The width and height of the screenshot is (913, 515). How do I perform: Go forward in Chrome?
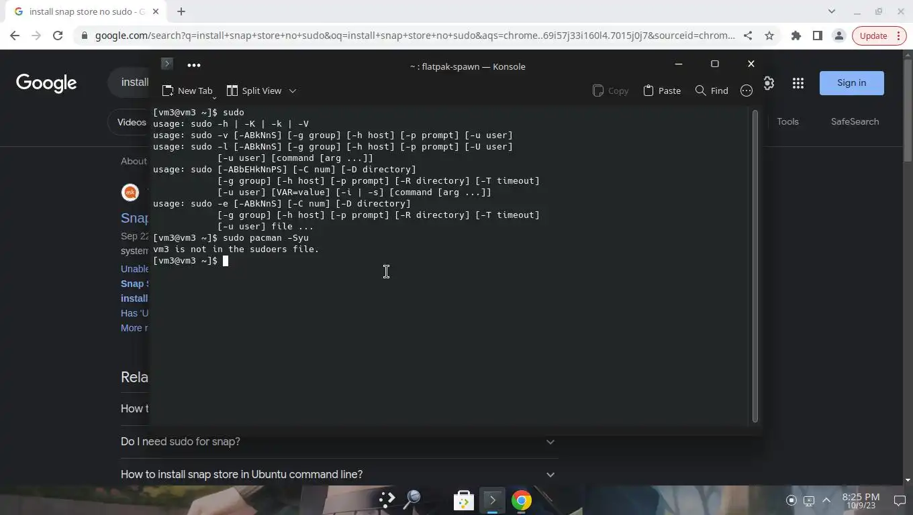(x=36, y=36)
